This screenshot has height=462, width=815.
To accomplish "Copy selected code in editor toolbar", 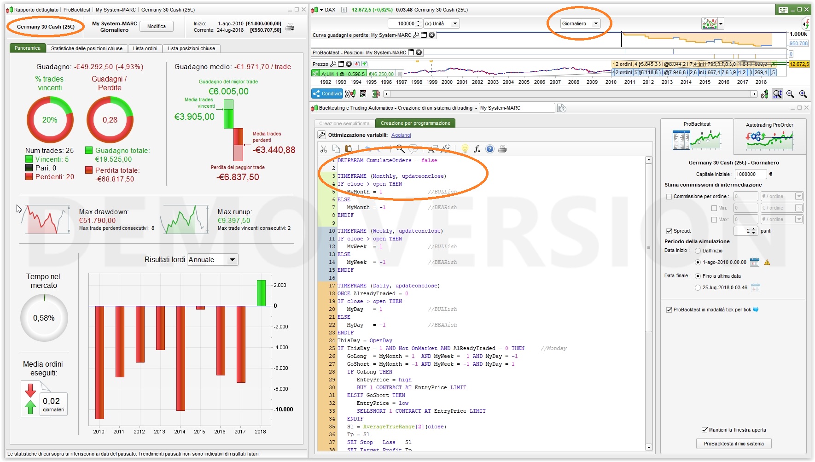I will click(336, 149).
